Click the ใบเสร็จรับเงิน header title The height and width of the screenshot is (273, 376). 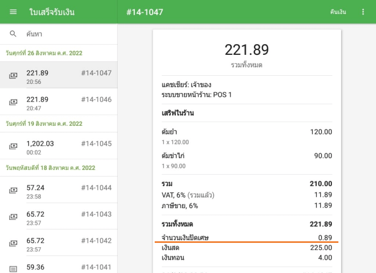pos(52,12)
